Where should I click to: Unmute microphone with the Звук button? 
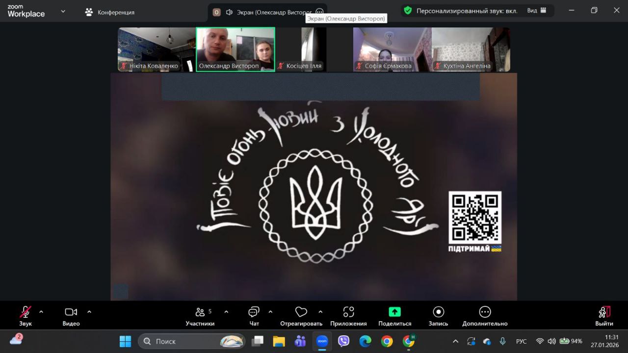25,312
